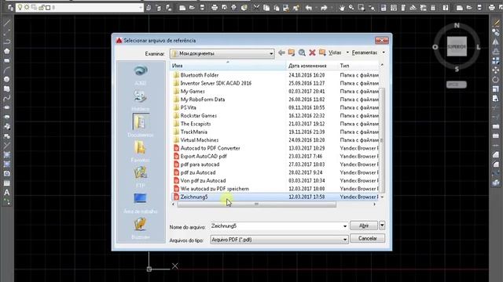Open the Favoritos shortcut in sidebar
The width and height of the screenshot is (503, 282).
pyautogui.click(x=140, y=151)
